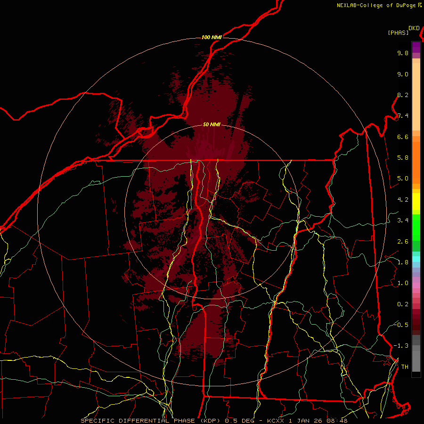Viewport: 424px width, 424px height.
Task: Click the 7.4 legend value
Action: pyautogui.click(x=403, y=116)
